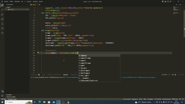The height and width of the screenshot is (104, 185).
Task: Open the Ayuda menu
Action: point(41,1)
